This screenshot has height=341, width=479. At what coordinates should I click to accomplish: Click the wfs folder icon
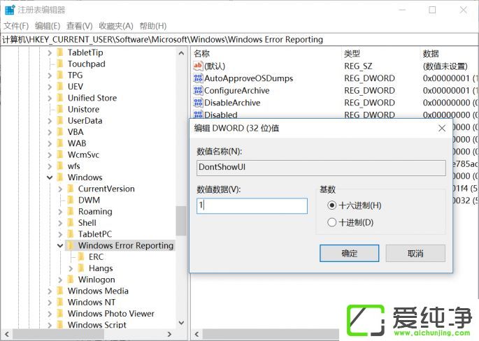[x=60, y=166]
